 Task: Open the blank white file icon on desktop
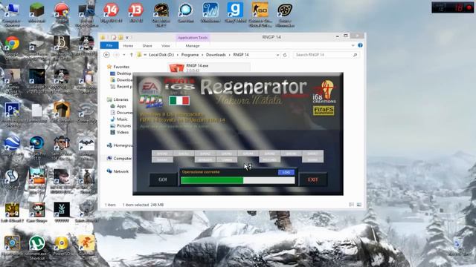36,111
